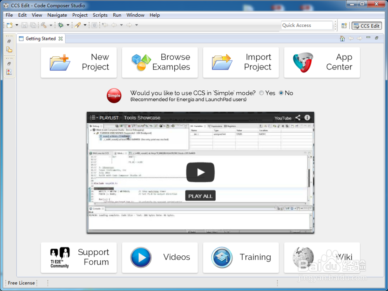Click the Project Explorer icon in left trim
This screenshot has width=388, height=291.
click(x=9, y=50)
